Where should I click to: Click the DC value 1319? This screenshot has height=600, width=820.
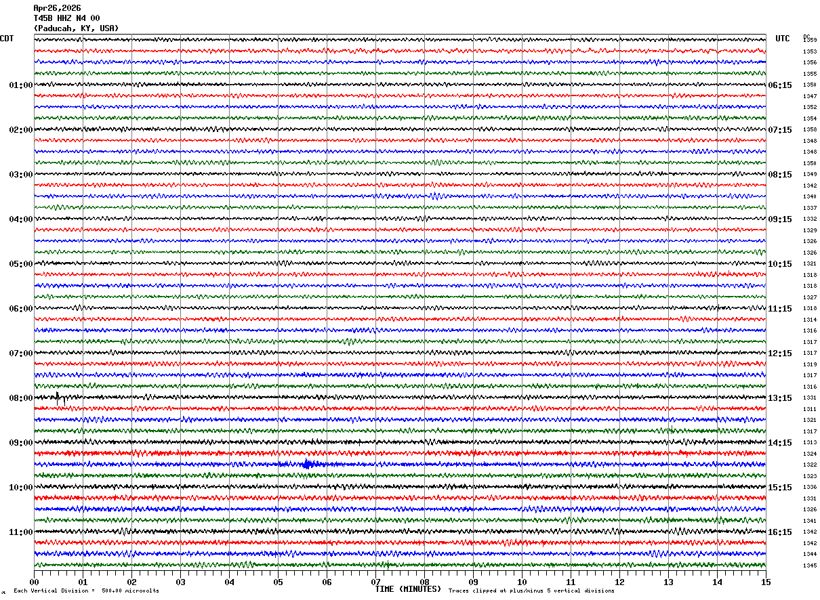tap(809, 364)
